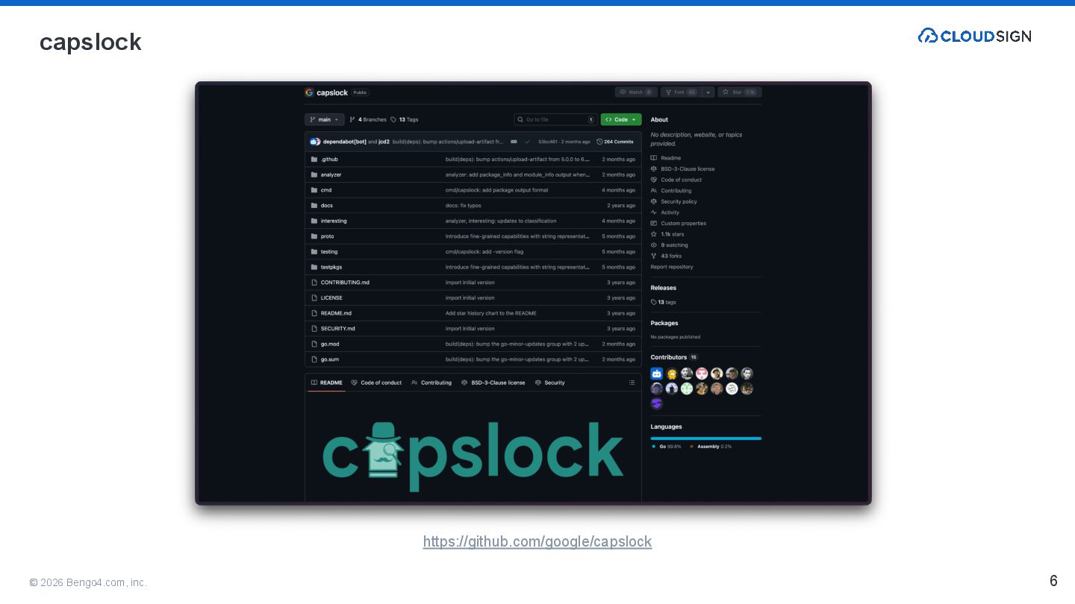Screen dimensions: 1075x604
Task: Click the jcd2 author name in commit row
Action: 384,142
